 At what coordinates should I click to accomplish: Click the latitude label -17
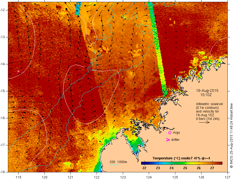tap(3, 145)
